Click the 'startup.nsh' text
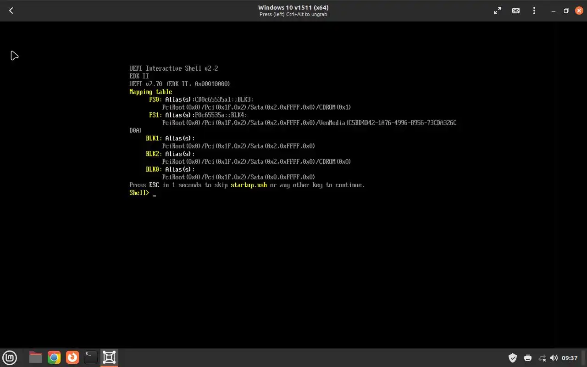This screenshot has height=367, width=587. (x=249, y=185)
